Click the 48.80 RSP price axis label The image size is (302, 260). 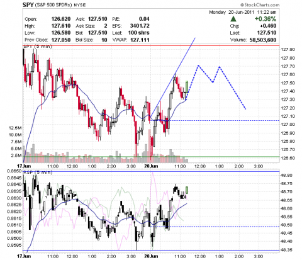287,175
